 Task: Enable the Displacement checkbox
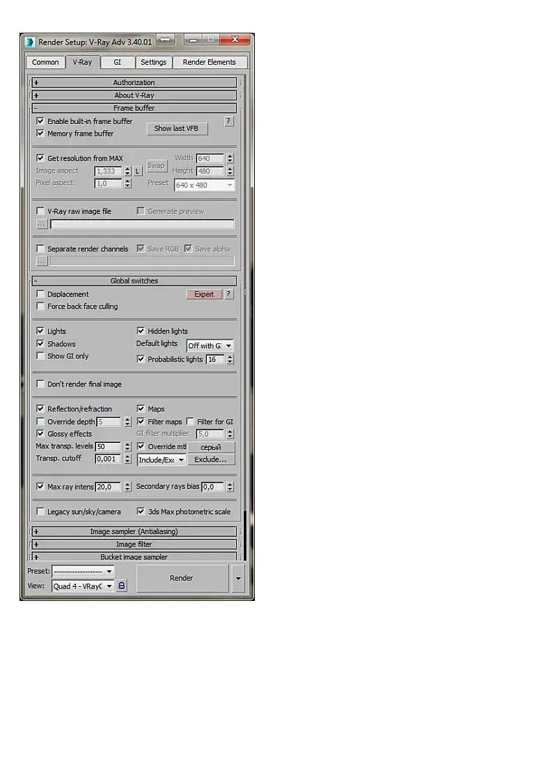(x=40, y=295)
